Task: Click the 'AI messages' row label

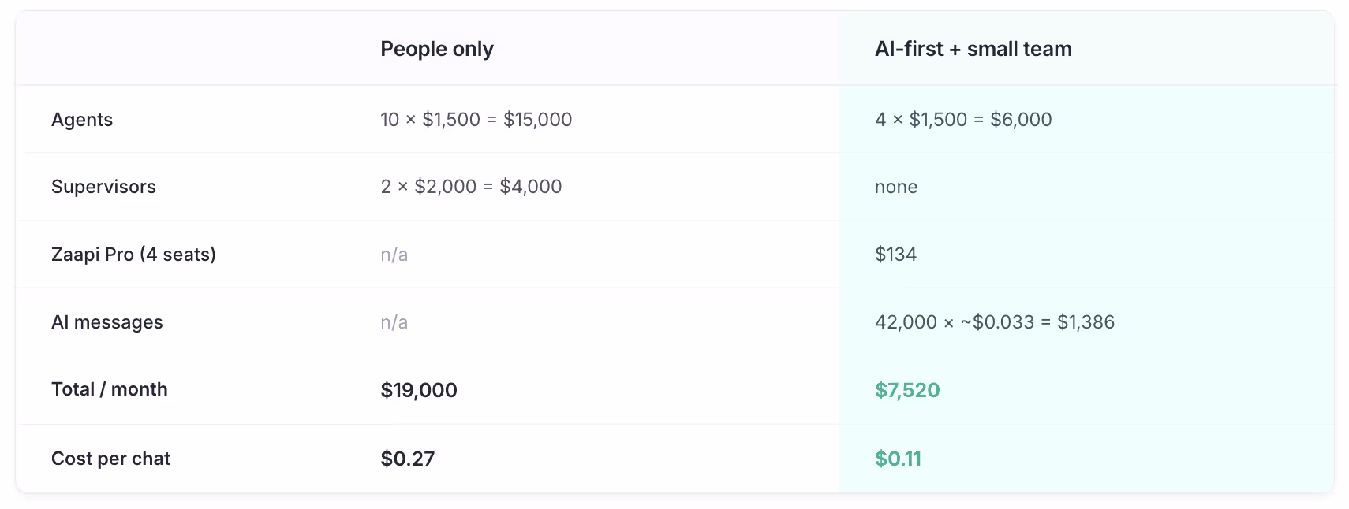Action: point(106,322)
